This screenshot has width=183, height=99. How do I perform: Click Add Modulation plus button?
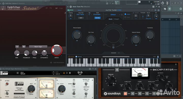[x=51, y=62]
